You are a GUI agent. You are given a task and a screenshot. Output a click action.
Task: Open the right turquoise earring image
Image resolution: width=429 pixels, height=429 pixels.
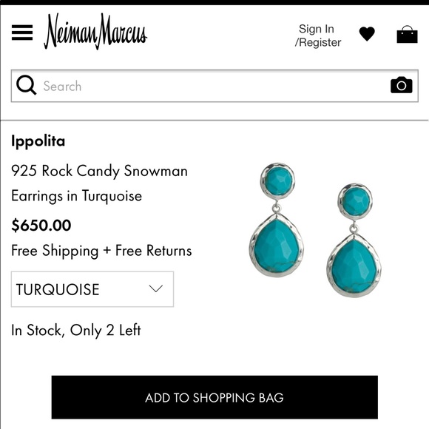[x=354, y=240]
